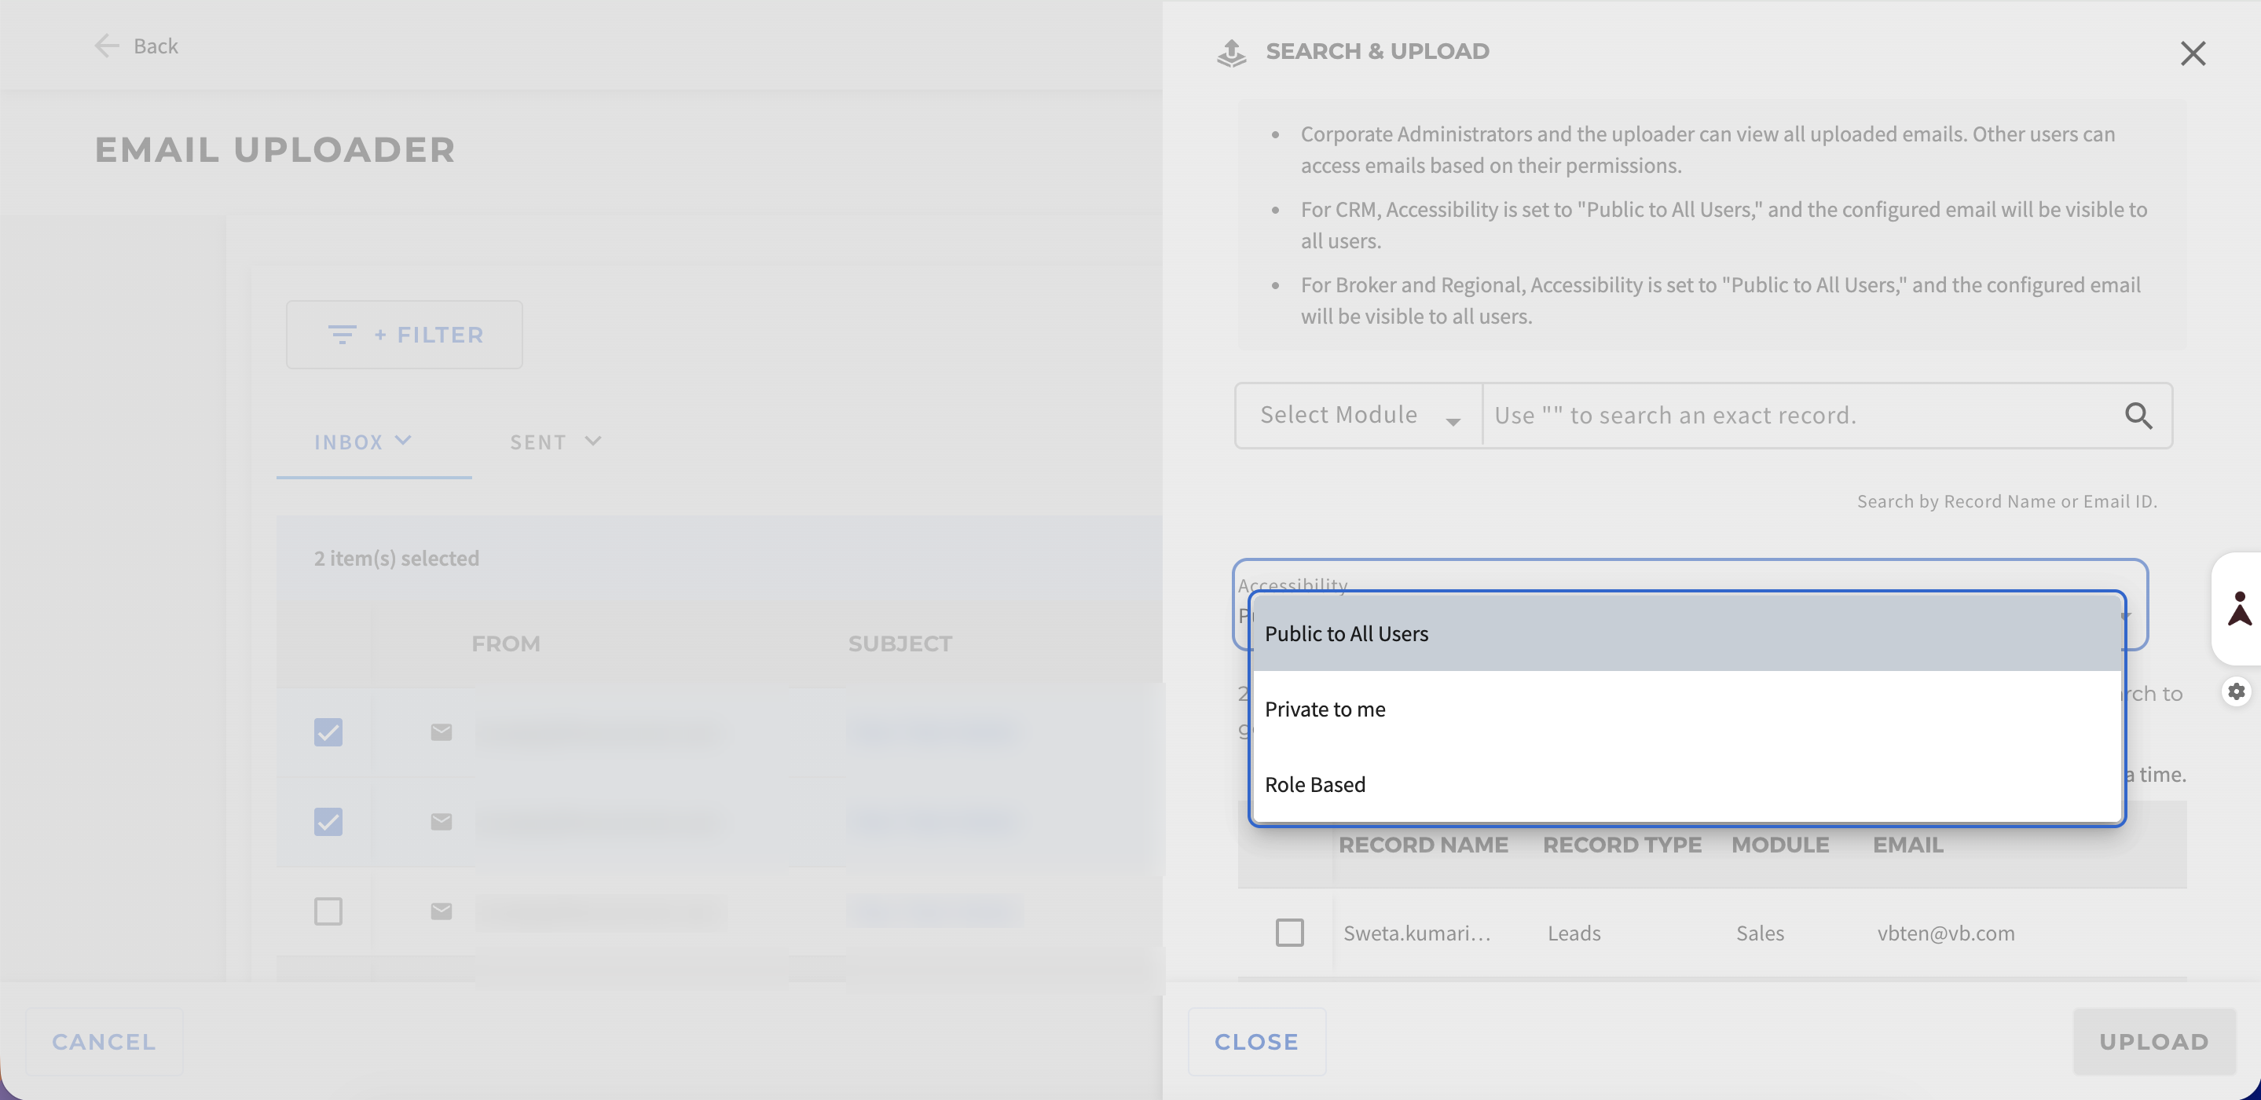Click Search by Record Name hint text

pos(2006,501)
